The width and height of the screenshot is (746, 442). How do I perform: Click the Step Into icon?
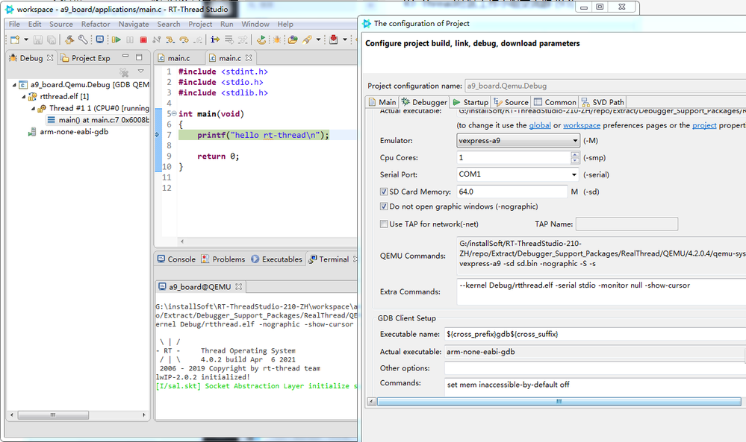tap(170, 40)
